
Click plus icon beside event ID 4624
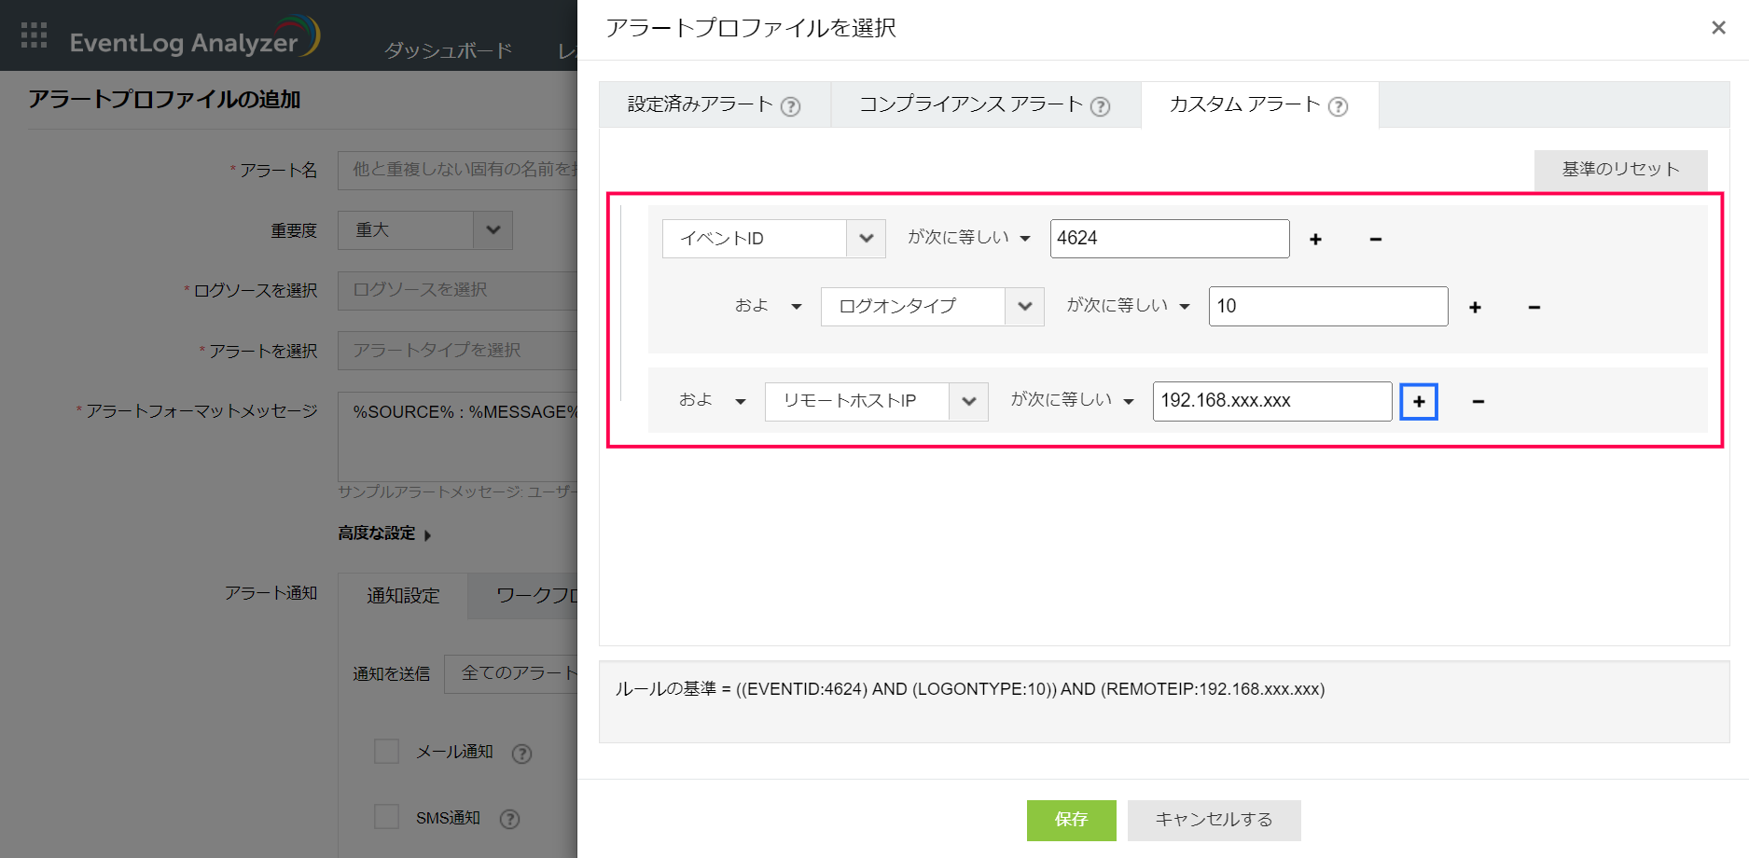tap(1315, 240)
